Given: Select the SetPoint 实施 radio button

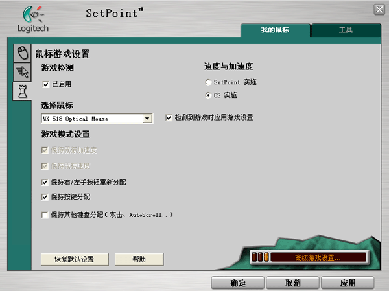Looking at the screenshot, I should pos(208,82).
